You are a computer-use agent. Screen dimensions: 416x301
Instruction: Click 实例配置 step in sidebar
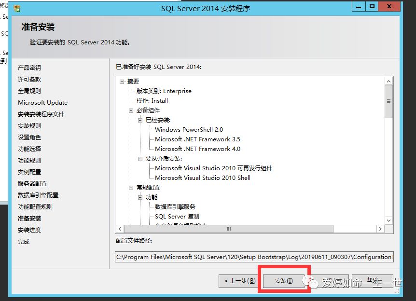click(x=29, y=172)
